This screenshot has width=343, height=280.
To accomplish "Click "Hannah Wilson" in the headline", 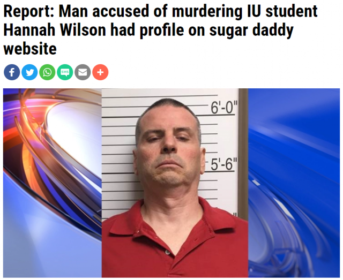I will [x=55, y=30].
